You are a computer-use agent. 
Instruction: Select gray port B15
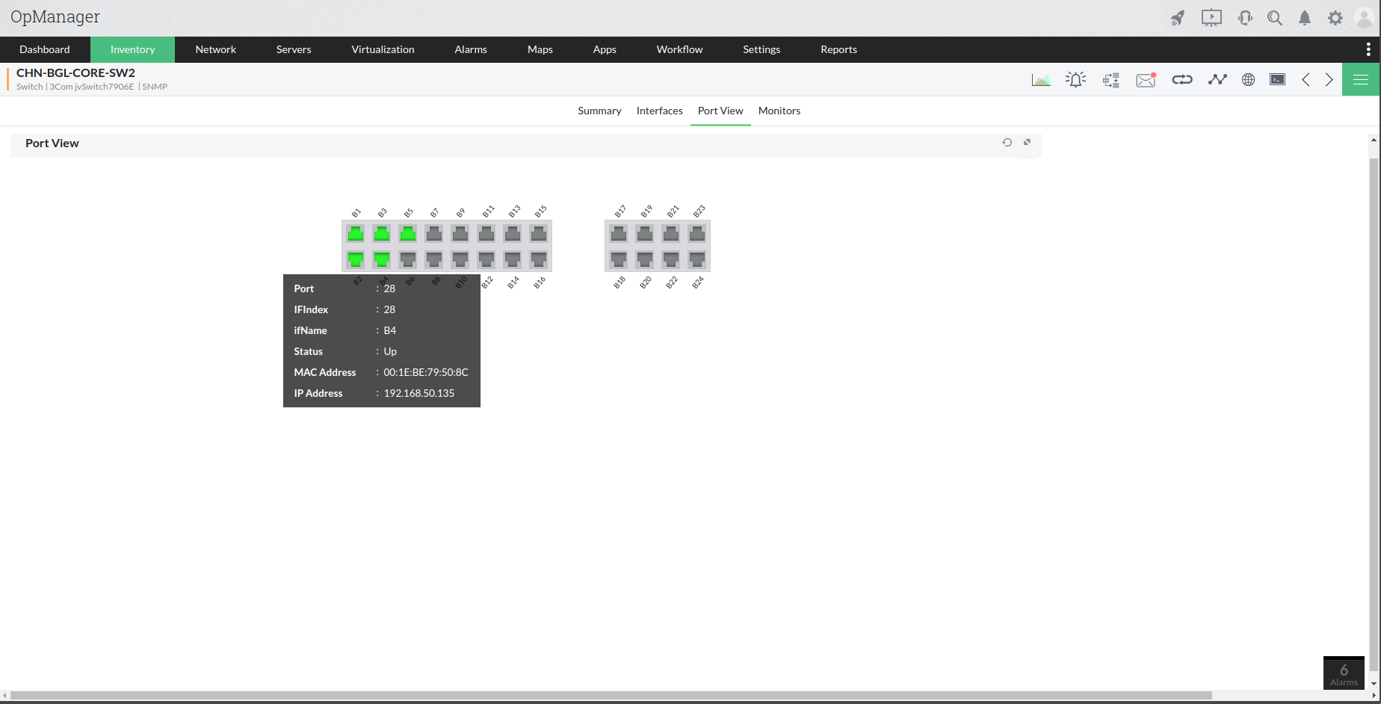click(539, 234)
